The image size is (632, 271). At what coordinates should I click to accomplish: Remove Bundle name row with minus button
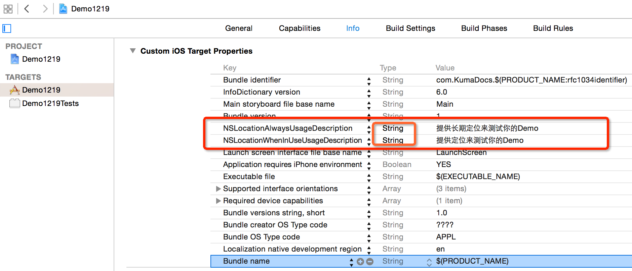[370, 262]
